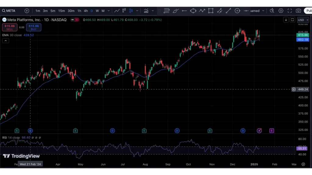The height and width of the screenshot is (175, 312).
Task: Toggle the scale mode square icon
Action: [292, 20]
